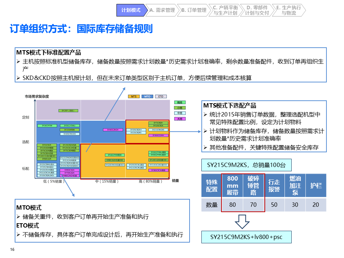The width and height of the screenshot is (344, 258).
Task: Click the heading MTS模式下标准配置产品
Action: (49, 53)
